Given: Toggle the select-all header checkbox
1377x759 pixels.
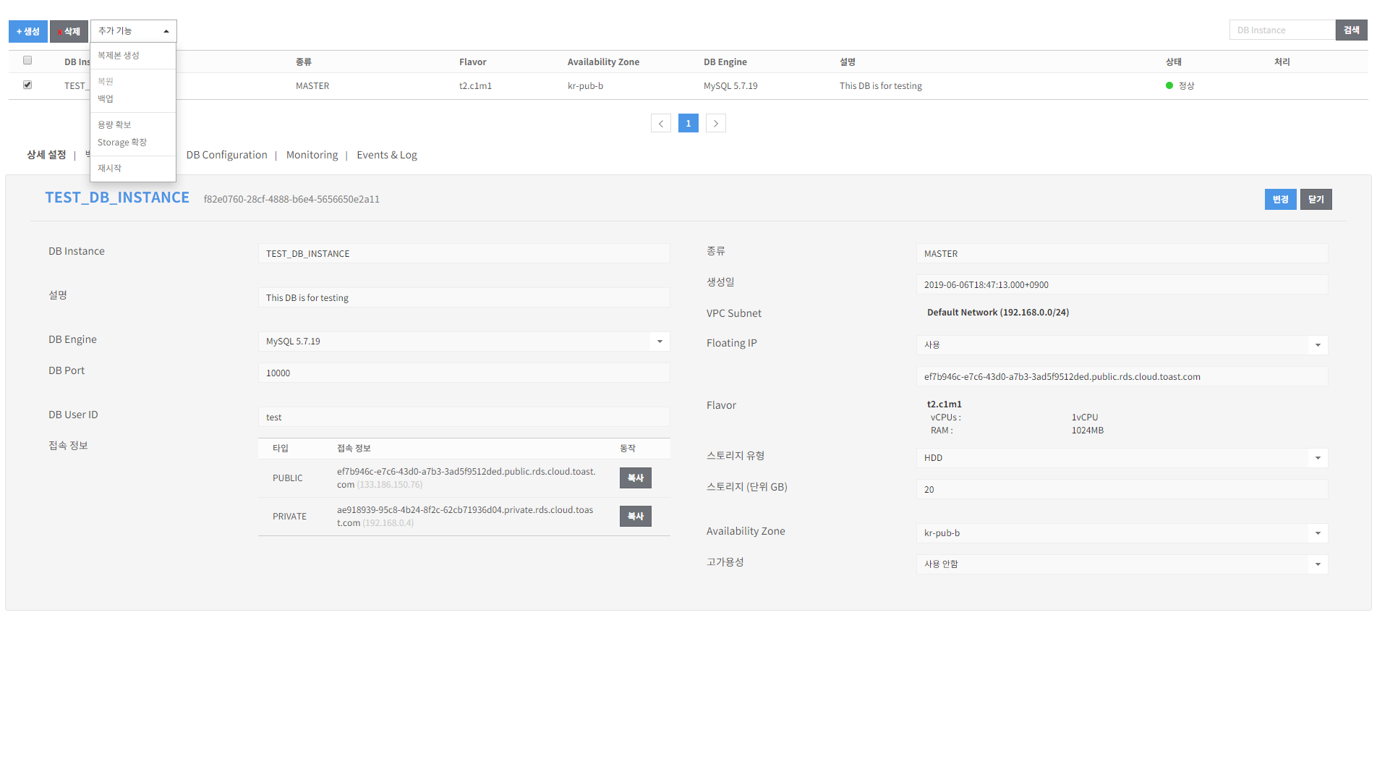Looking at the screenshot, I should click(x=27, y=61).
